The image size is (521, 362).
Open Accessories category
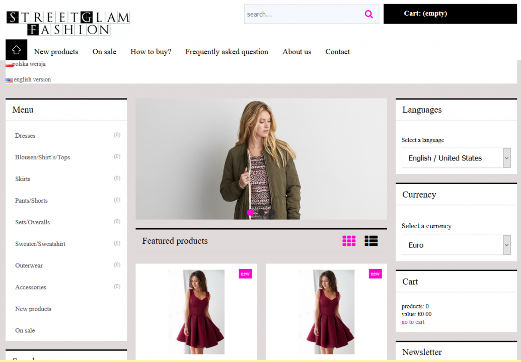(31, 287)
